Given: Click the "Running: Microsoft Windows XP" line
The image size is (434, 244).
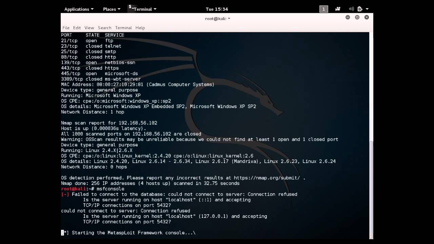Looking at the screenshot, I should 101,96.
